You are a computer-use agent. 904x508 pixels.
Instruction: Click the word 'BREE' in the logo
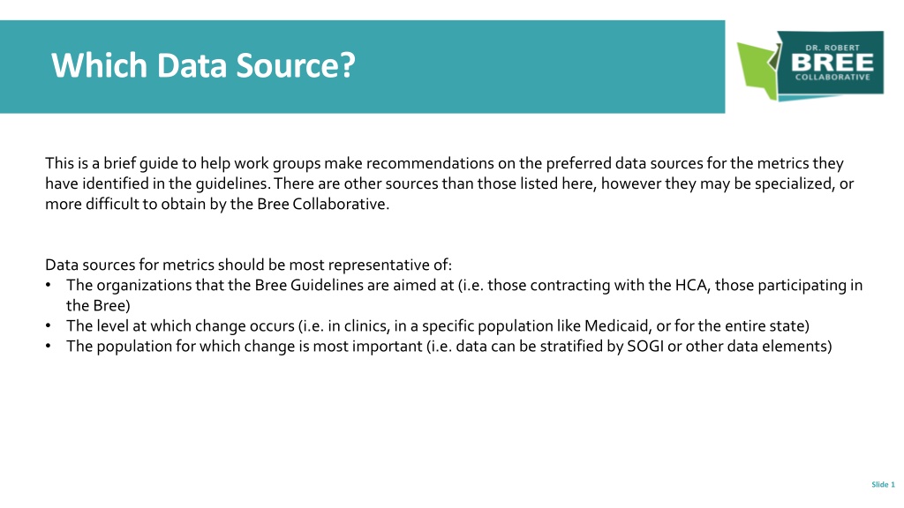pos(832,63)
